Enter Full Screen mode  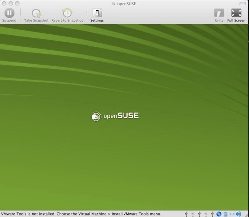(236, 15)
